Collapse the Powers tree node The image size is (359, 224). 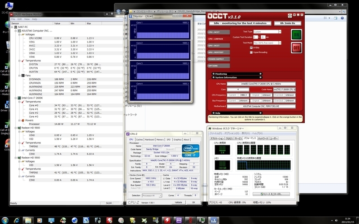click(19, 120)
